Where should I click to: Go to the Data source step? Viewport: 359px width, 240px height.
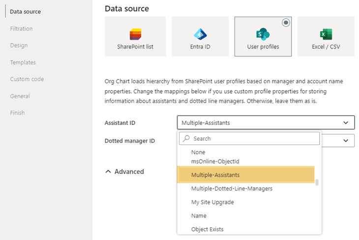click(x=26, y=12)
